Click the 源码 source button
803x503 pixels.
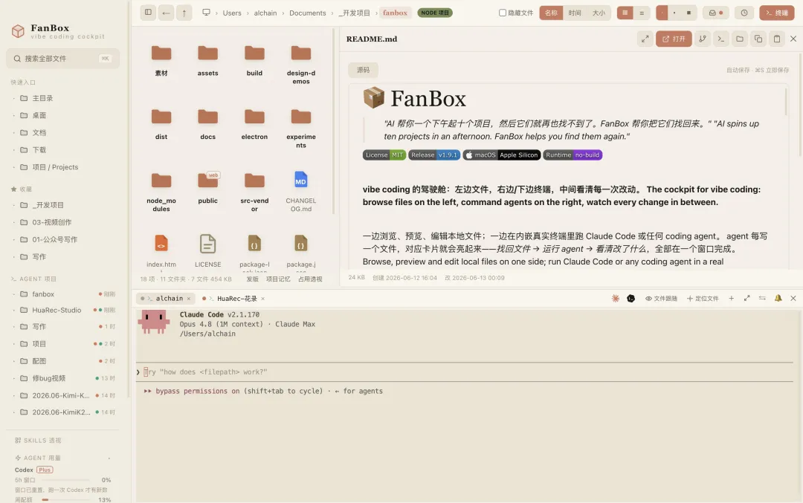pyautogui.click(x=363, y=70)
